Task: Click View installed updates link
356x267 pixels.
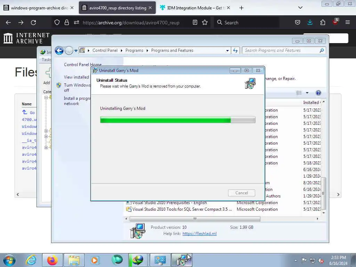Action: tap(76, 77)
